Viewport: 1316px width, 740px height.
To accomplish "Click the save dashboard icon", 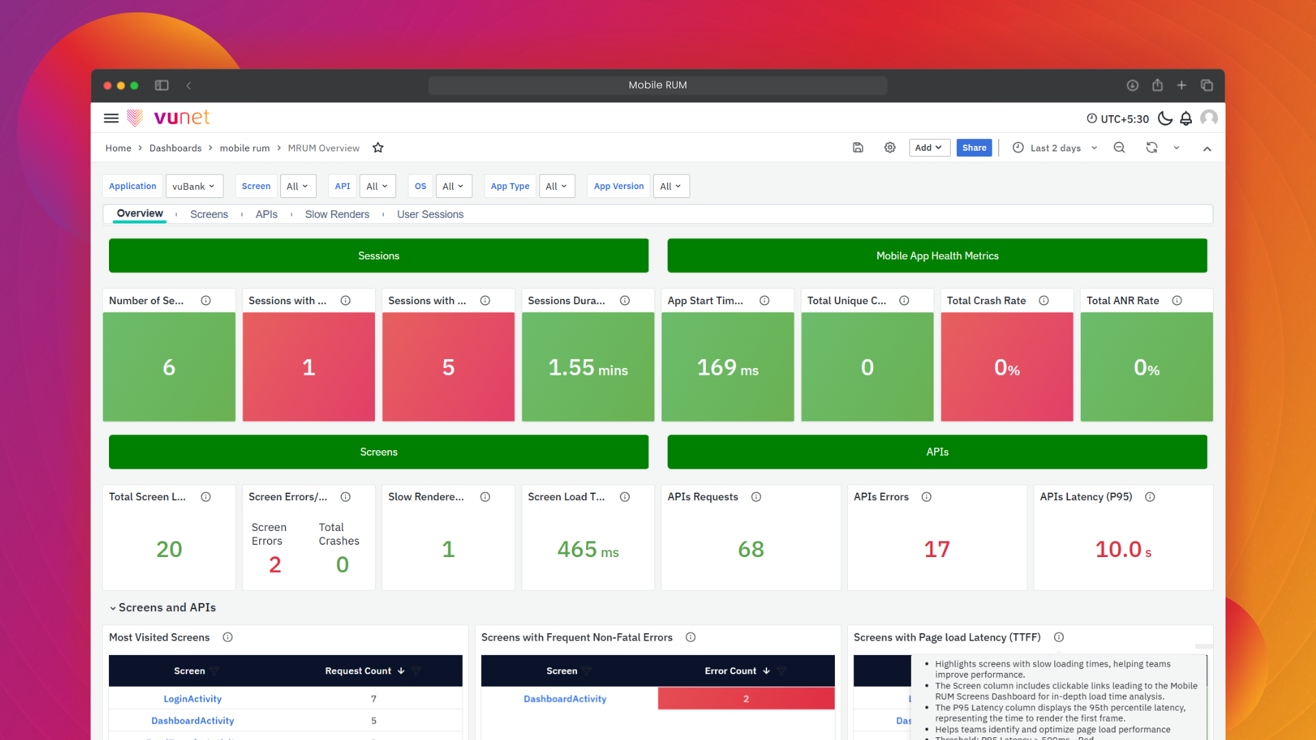I will (x=857, y=148).
